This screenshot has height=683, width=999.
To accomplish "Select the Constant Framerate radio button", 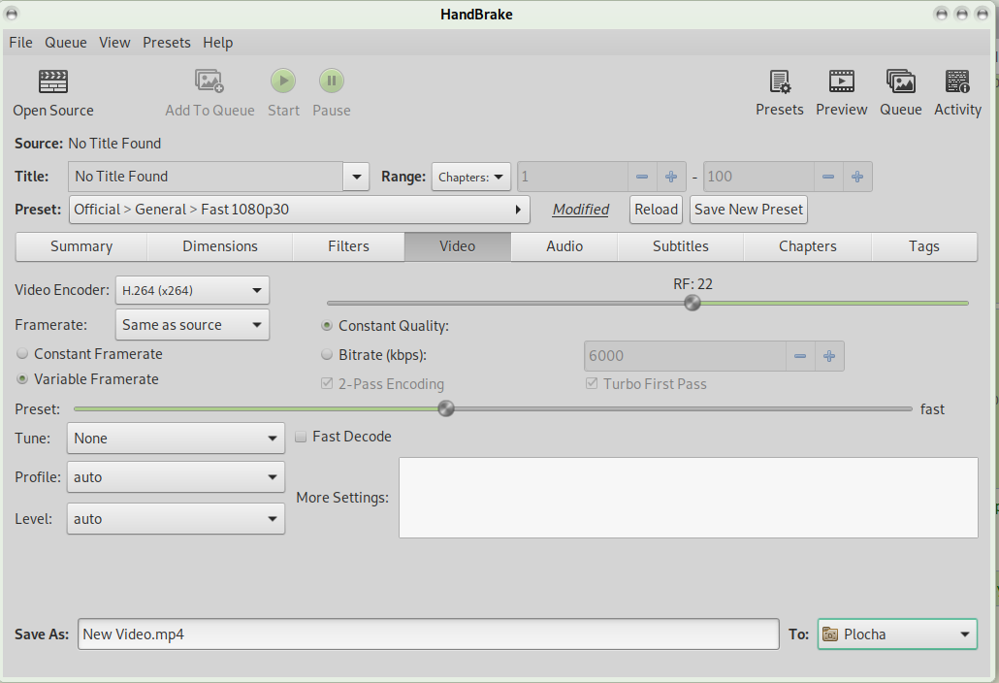I will (23, 354).
